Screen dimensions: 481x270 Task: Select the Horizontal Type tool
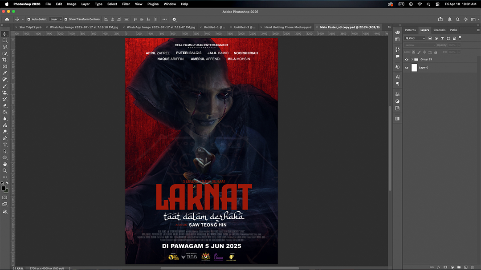[x=4, y=145]
